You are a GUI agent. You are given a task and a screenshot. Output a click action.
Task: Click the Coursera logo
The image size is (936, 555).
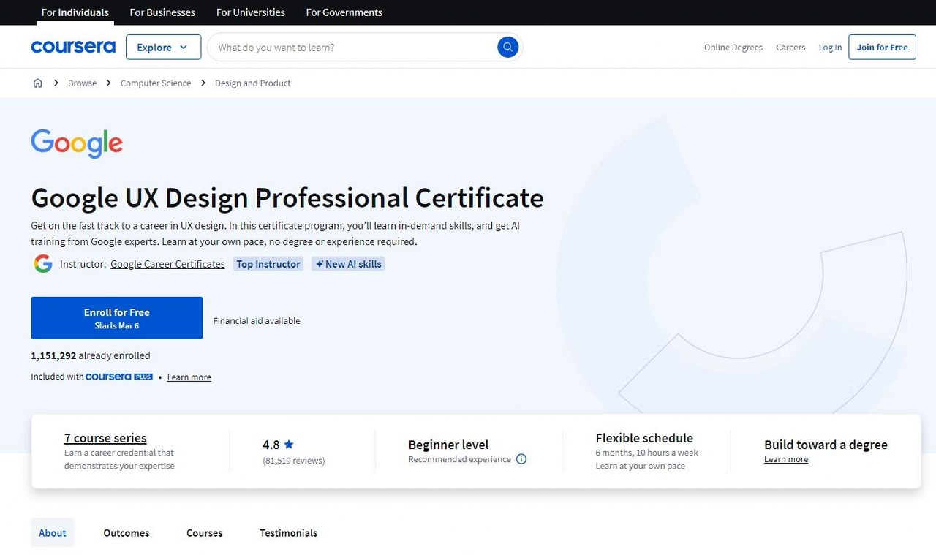[73, 47]
